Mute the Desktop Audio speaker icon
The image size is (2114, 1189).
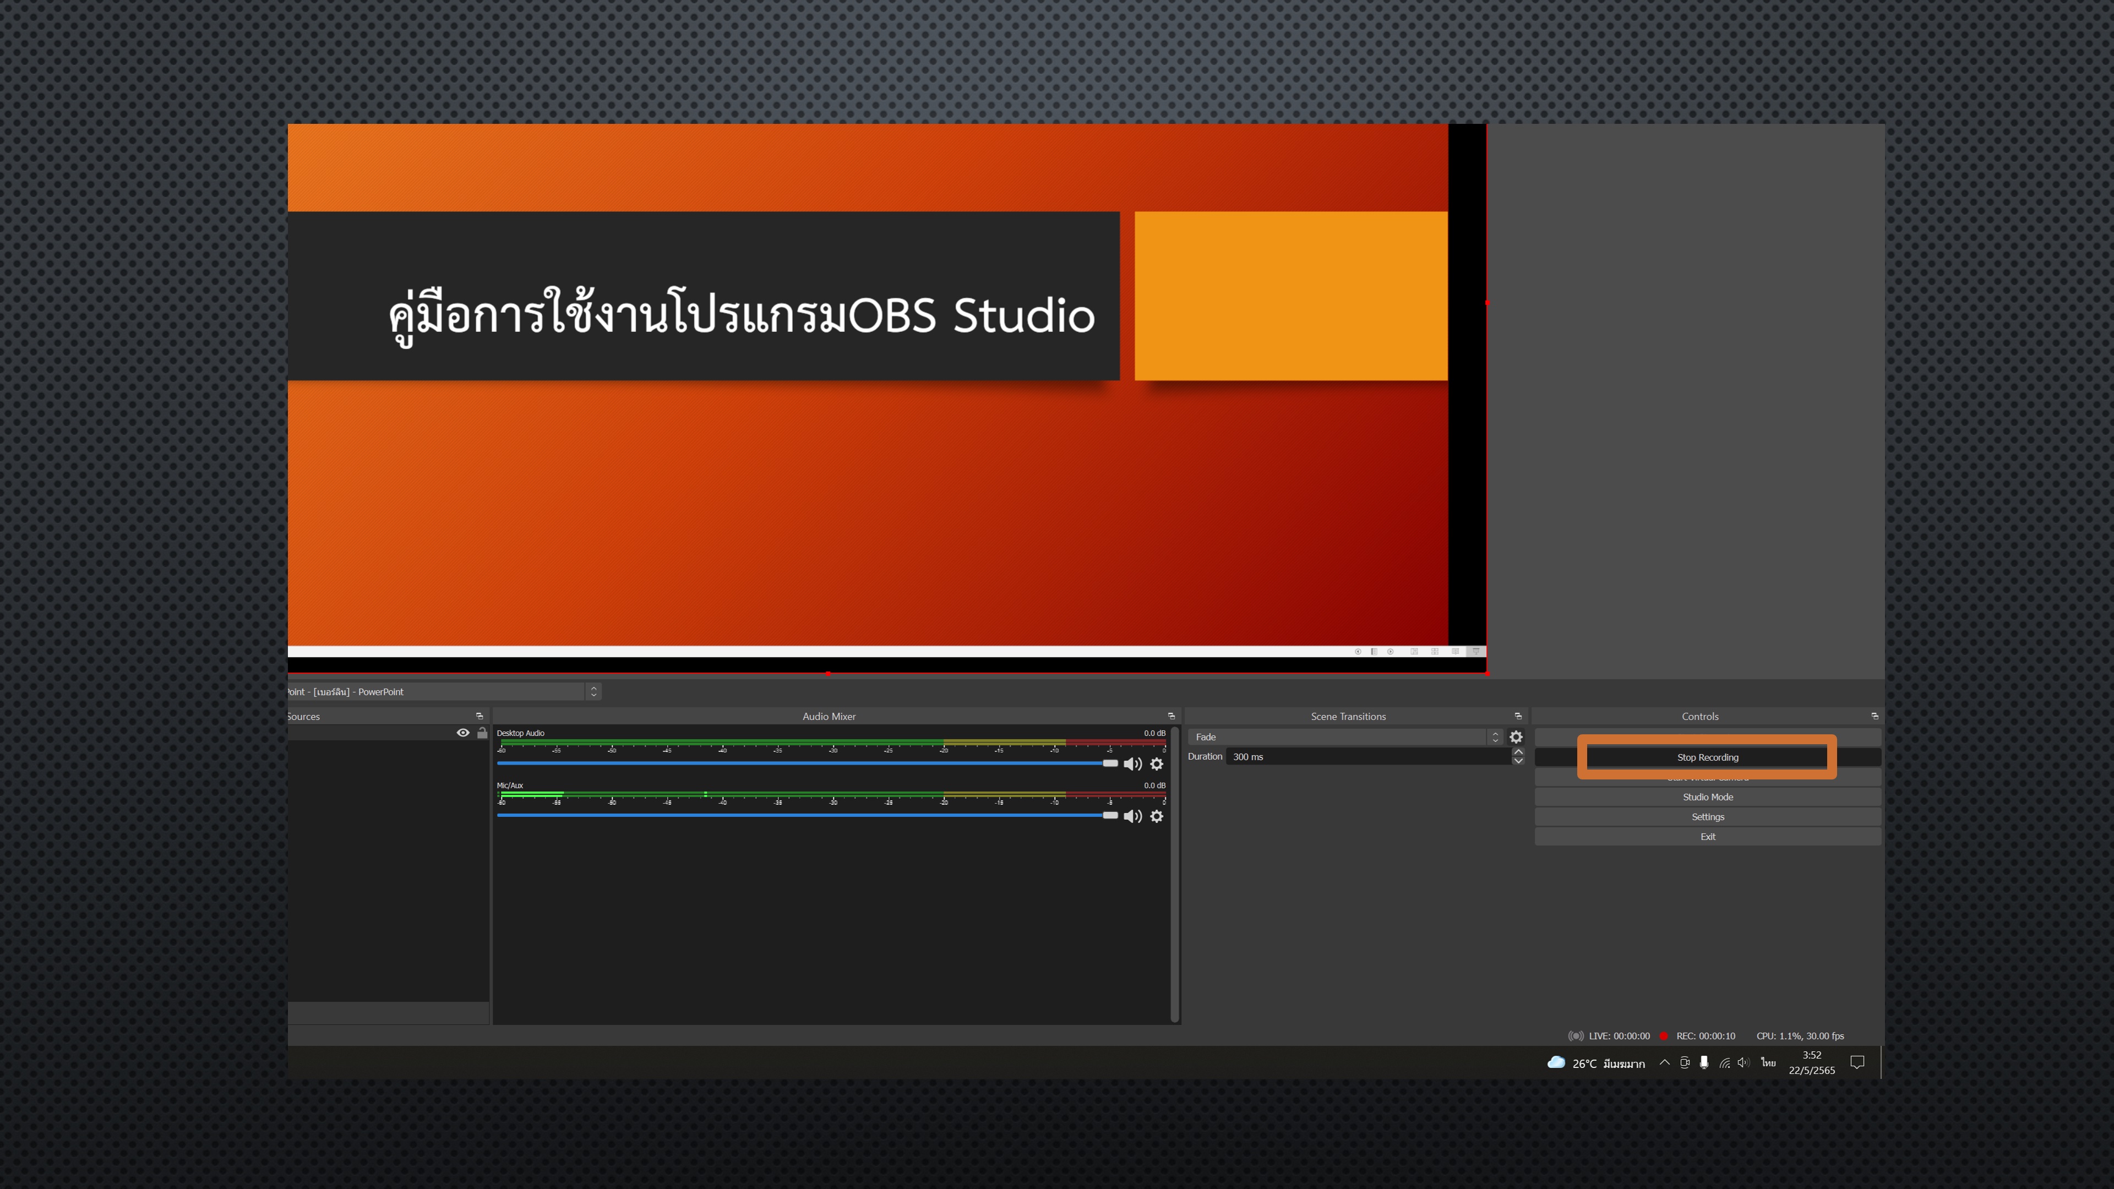pos(1132,764)
